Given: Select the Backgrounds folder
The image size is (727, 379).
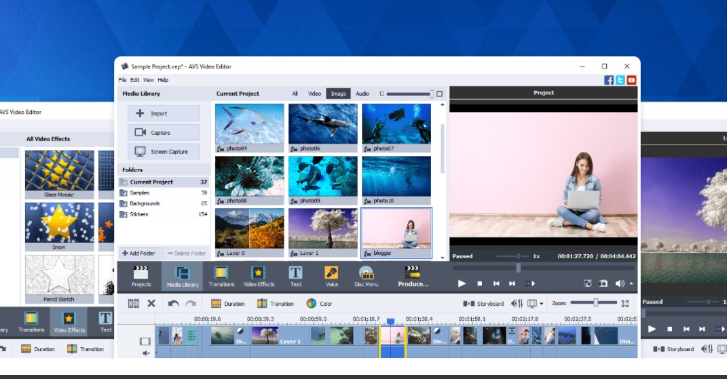Looking at the screenshot, I should click(x=164, y=203).
